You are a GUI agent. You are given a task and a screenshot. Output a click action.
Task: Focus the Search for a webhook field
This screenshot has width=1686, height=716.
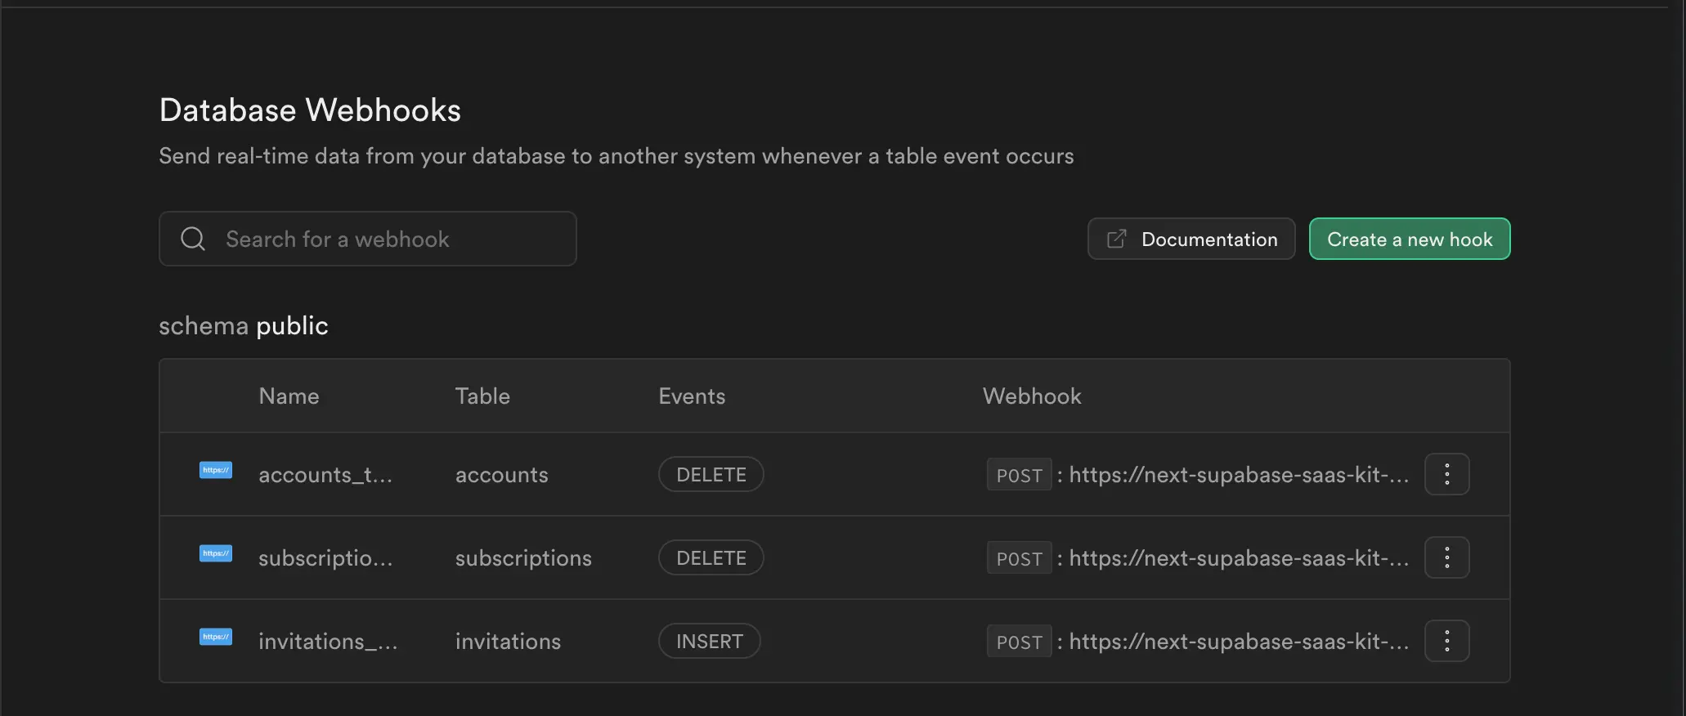pos(384,239)
